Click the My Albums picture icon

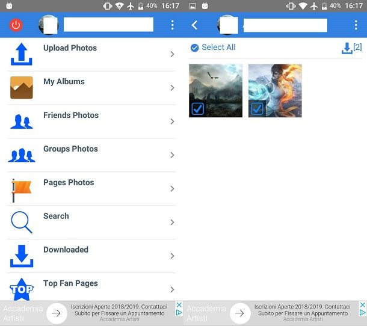(x=22, y=88)
